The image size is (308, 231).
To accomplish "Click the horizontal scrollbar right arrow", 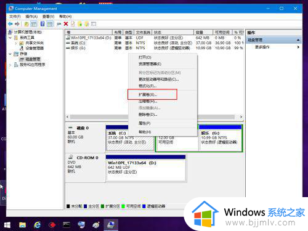I will (241, 116).
